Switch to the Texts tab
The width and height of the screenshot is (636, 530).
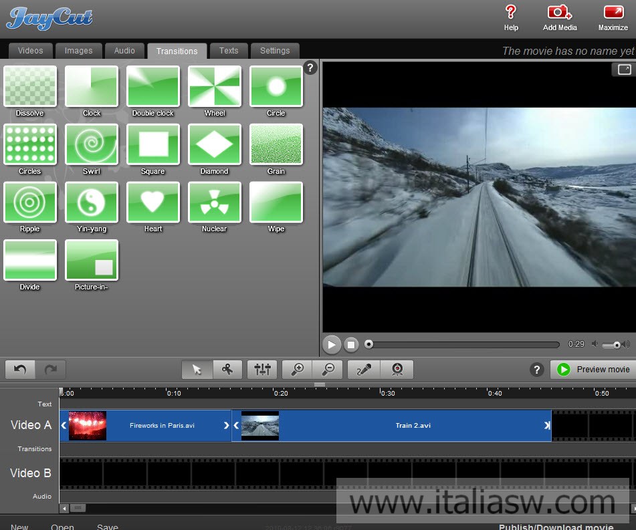point(229,51)
